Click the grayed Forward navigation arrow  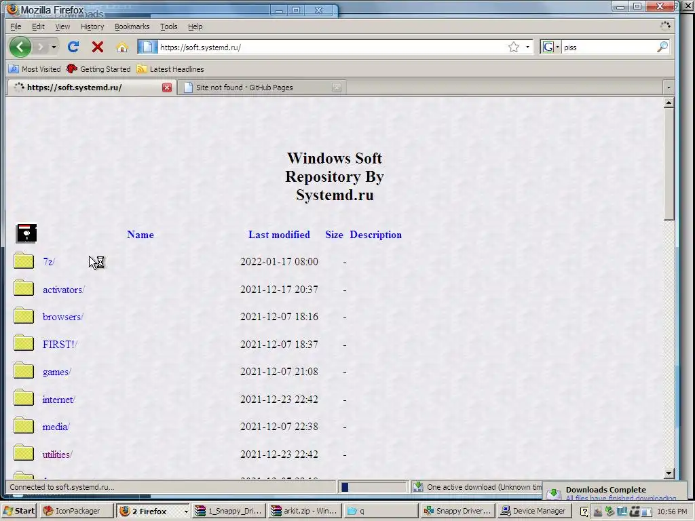pos(40,47)
